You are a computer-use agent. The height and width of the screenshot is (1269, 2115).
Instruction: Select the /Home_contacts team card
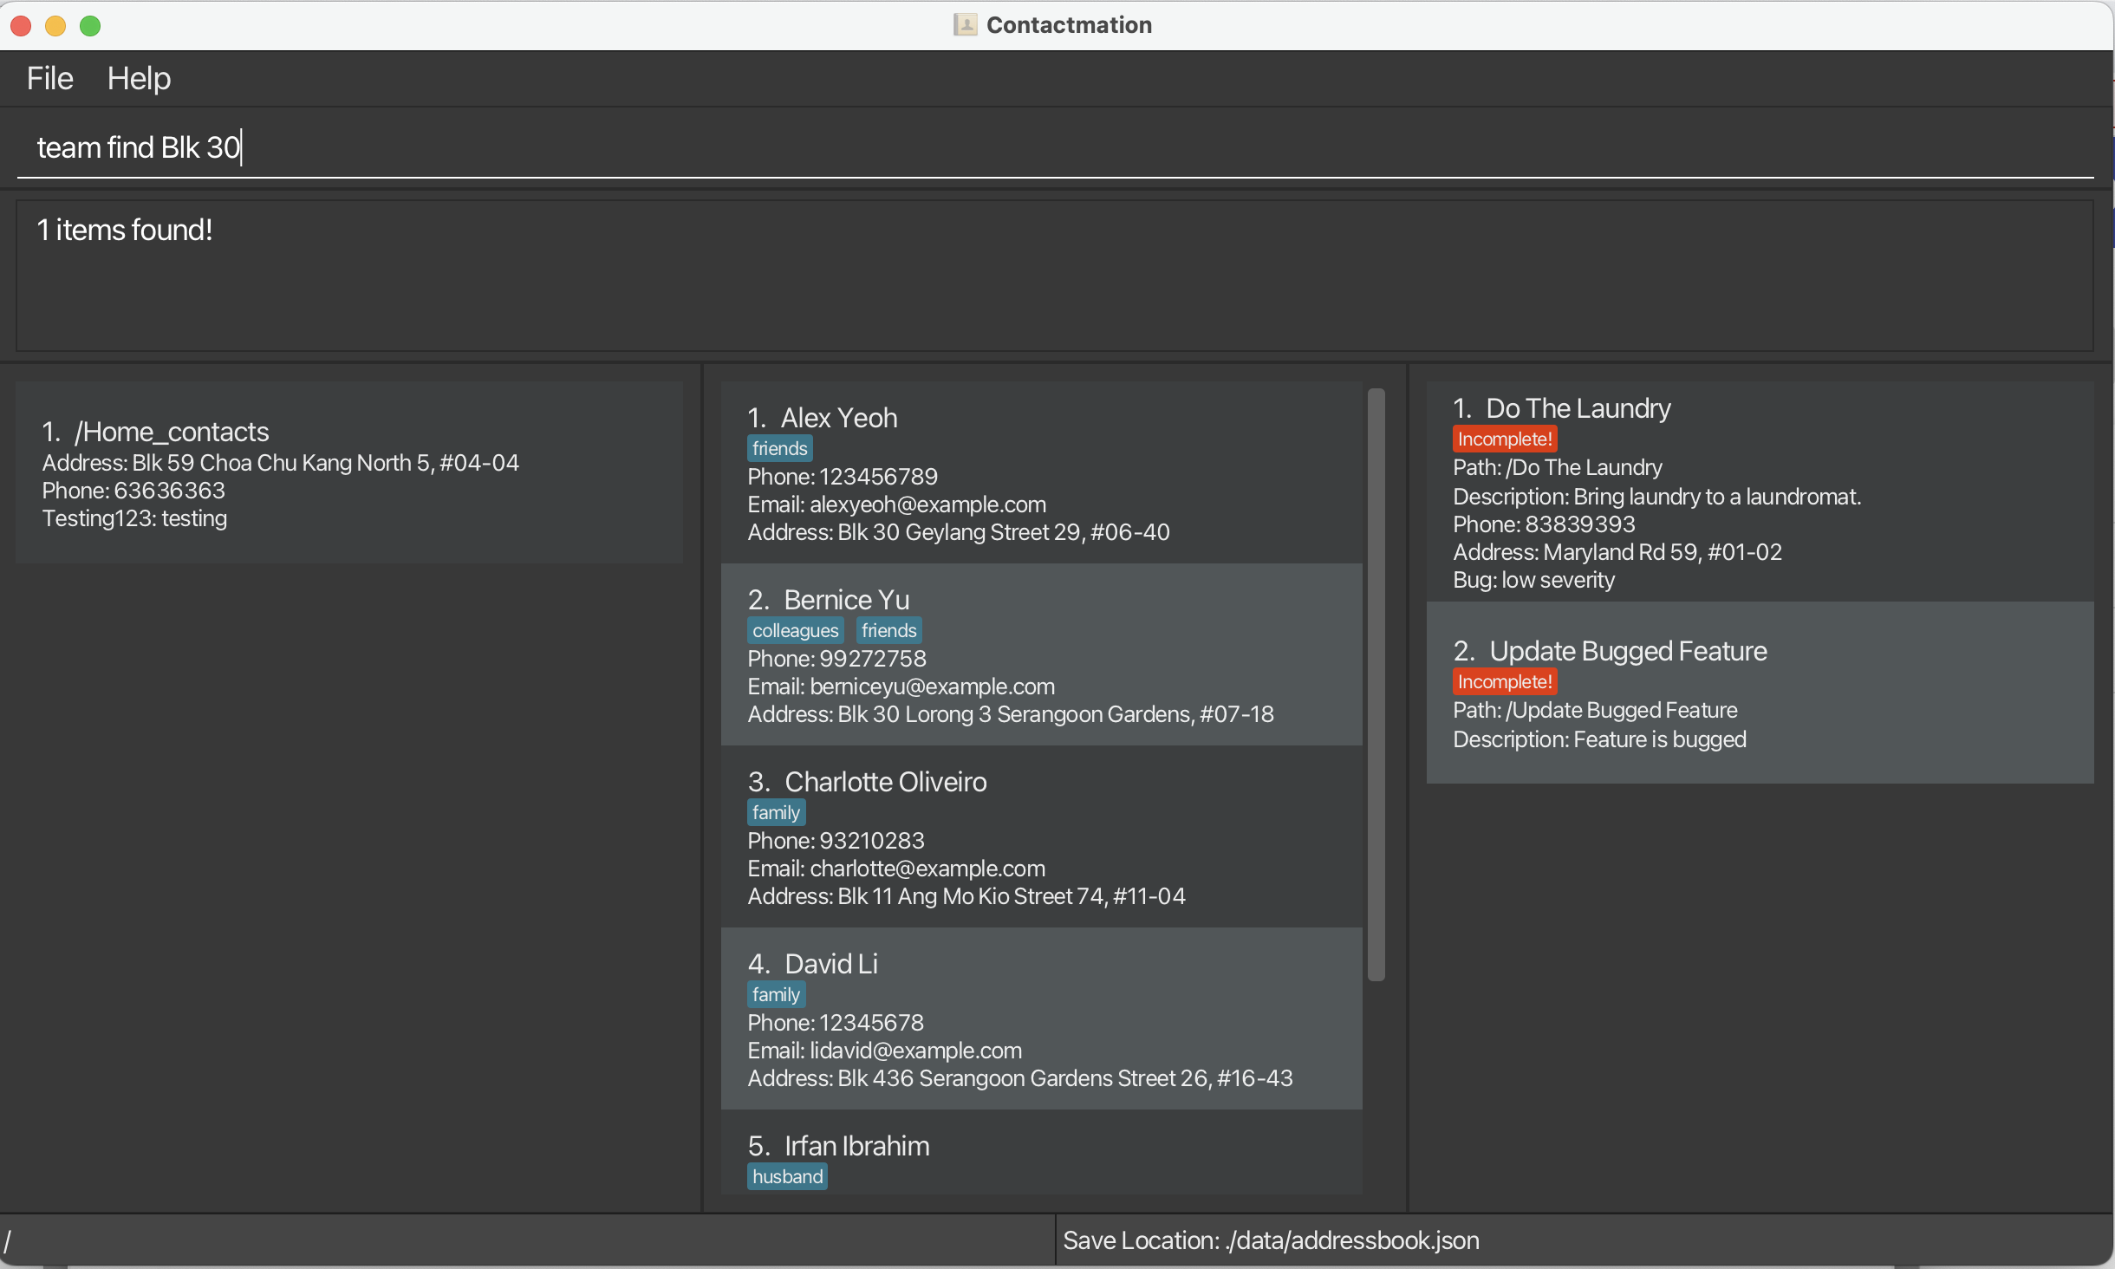pos(348,472)
